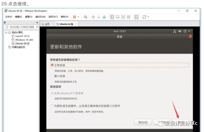Viewport: 204px width, 132px height.
Task: Click the Ubuntu volume speaker icon
Action: 180,31
